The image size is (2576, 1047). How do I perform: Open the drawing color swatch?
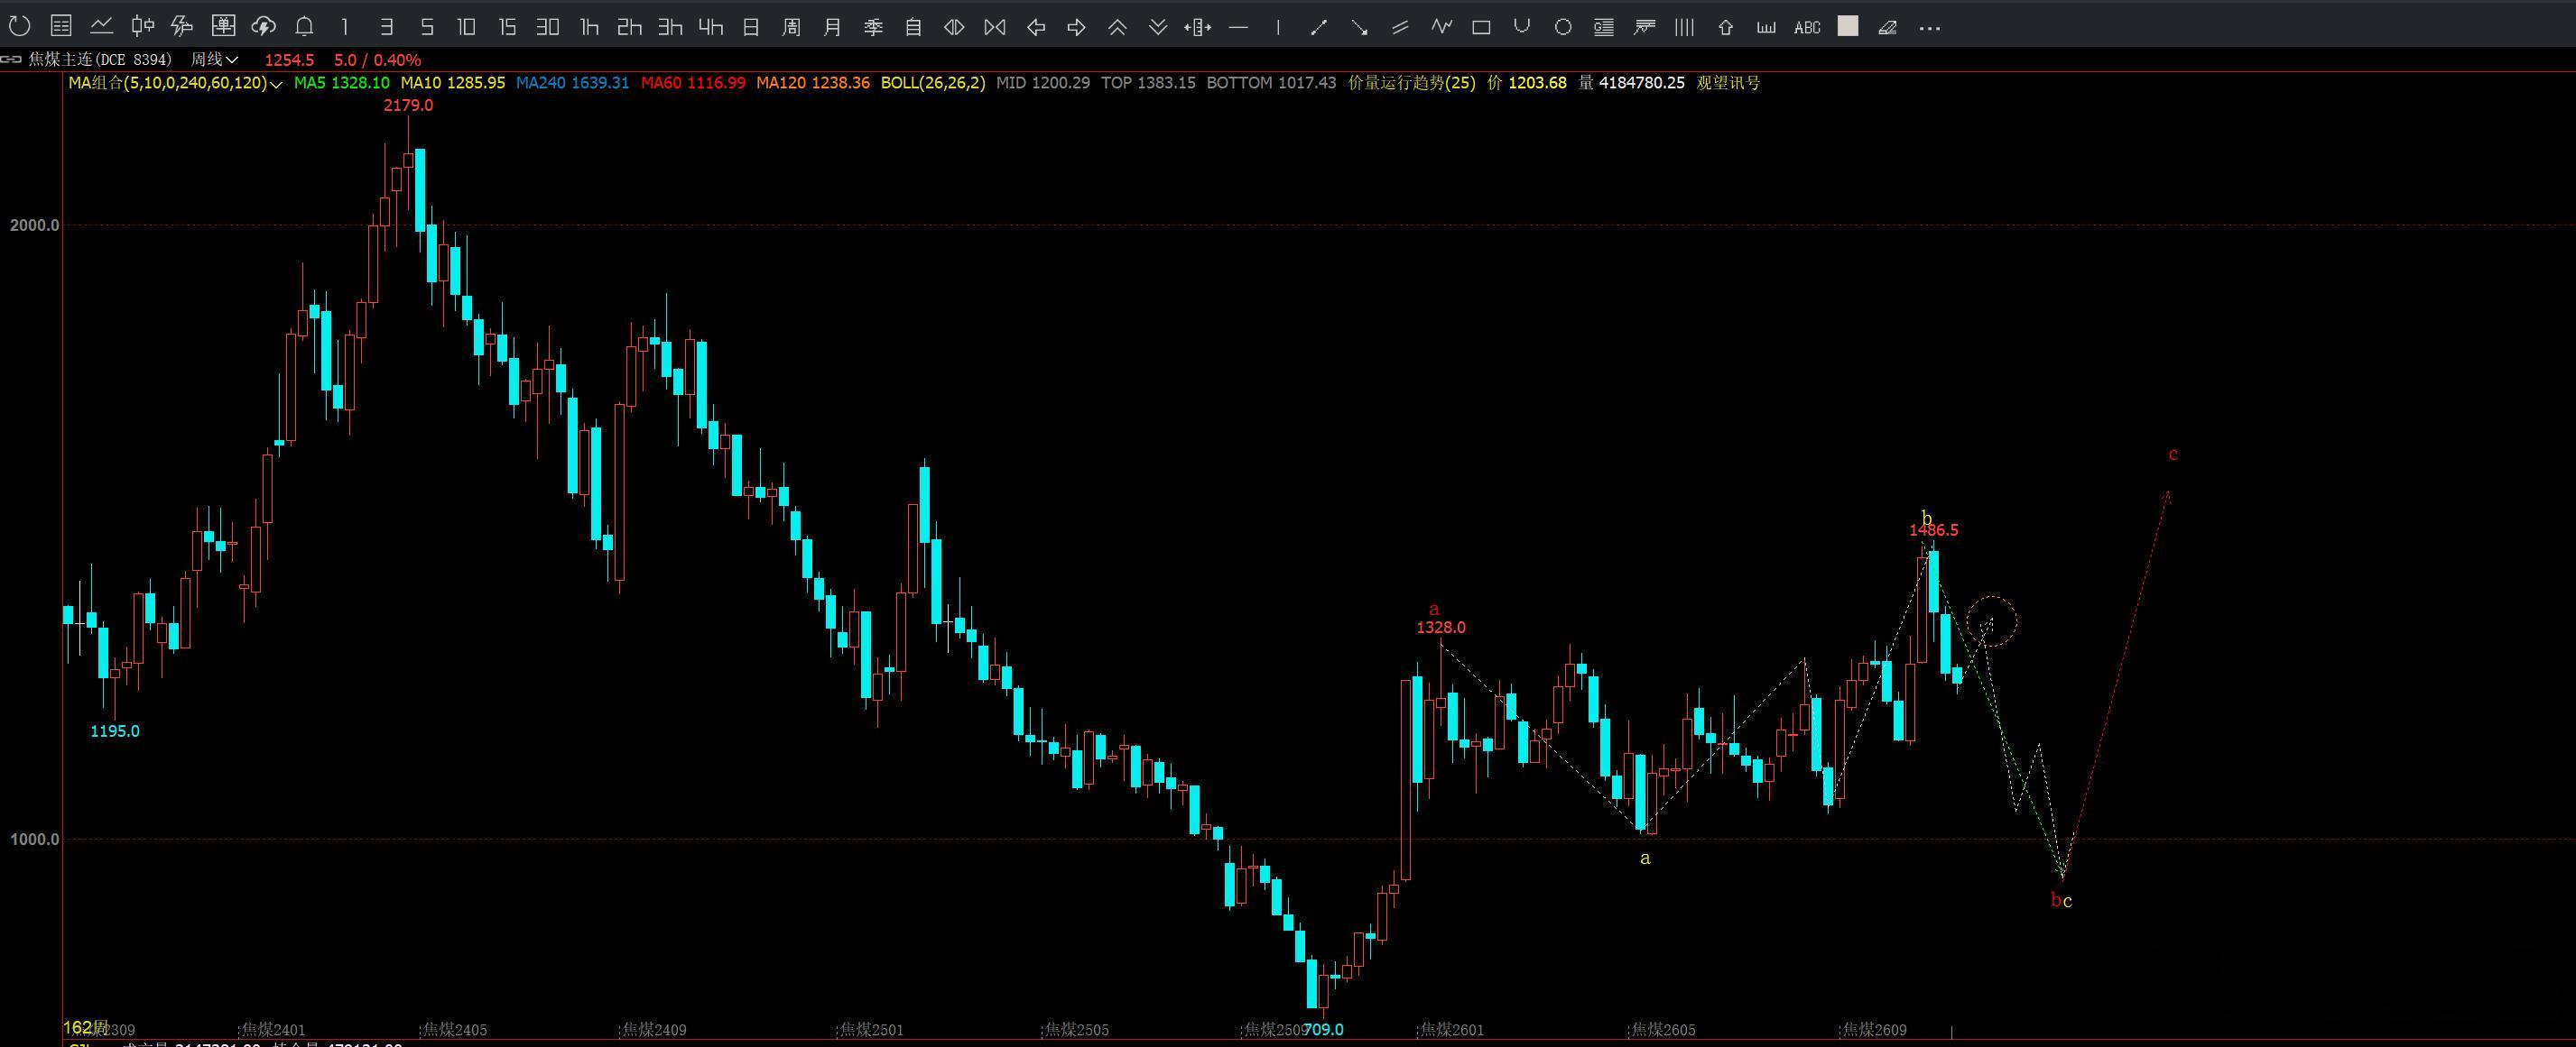[x=1848, y=27]
